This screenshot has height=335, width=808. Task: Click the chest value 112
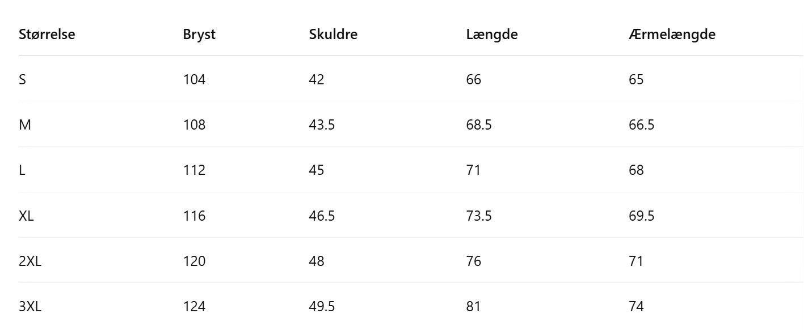click(194, 170)
